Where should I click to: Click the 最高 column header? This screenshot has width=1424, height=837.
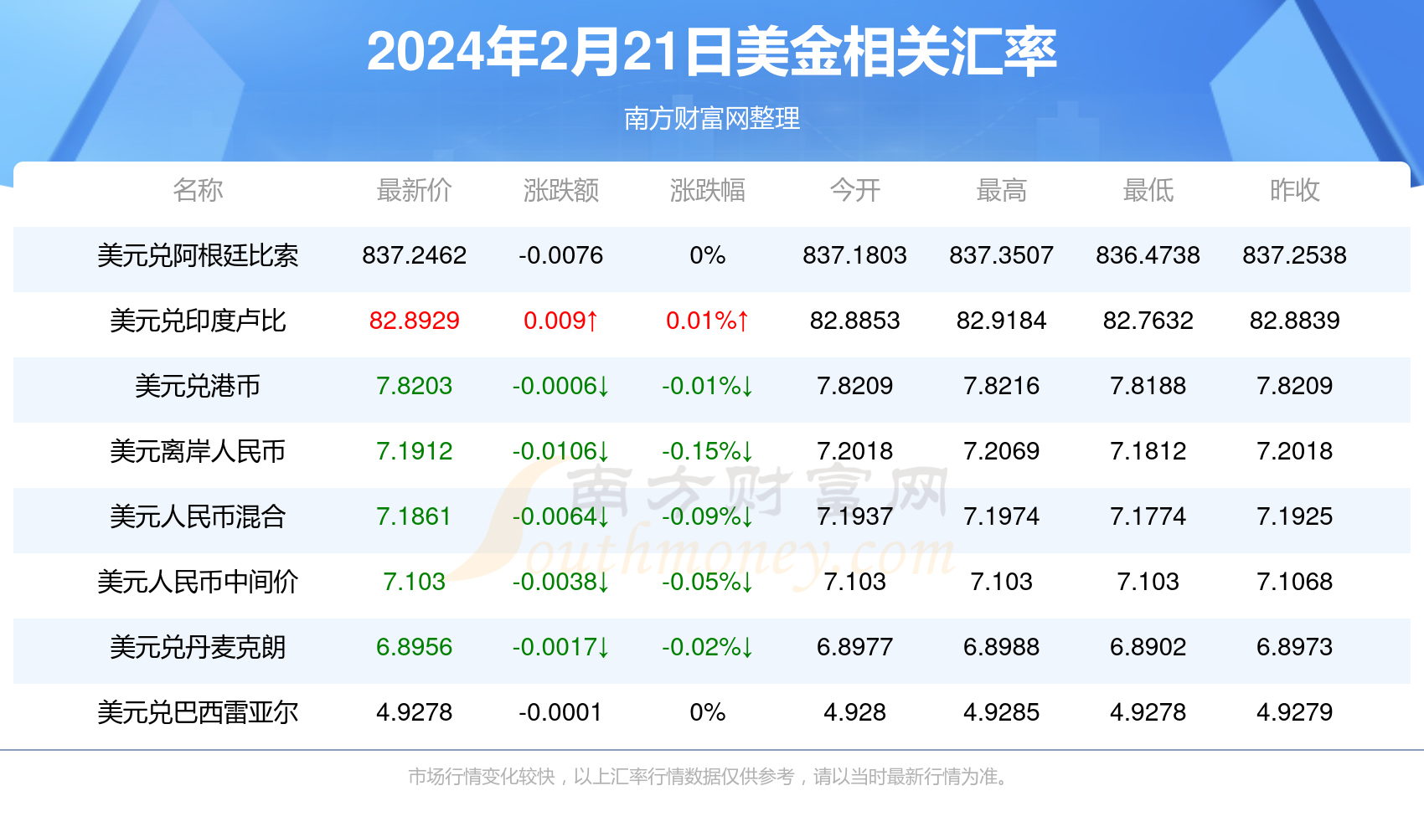coord(1001,190)
